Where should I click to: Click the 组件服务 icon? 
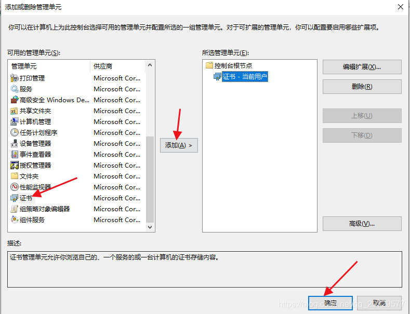pyautogui.click(x=14, y=220)
